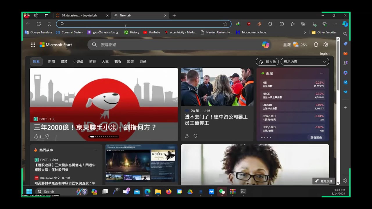Dislike the DW article thumbs down
This screenshot has width=372, height=209.
(x=195, y=136)
